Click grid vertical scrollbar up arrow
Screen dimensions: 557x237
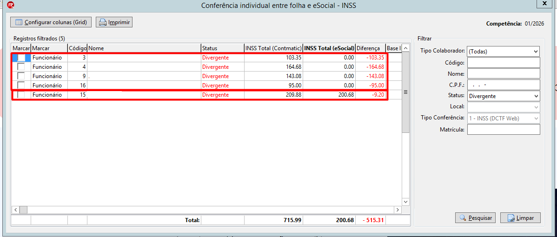coord(406,48)
